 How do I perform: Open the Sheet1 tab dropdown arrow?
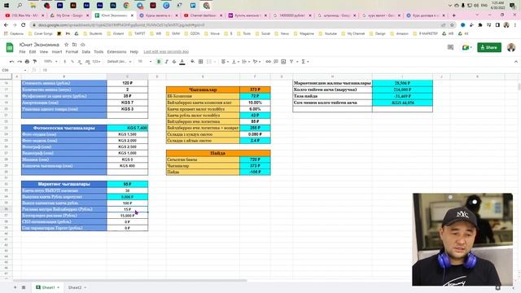coord(58,287)
